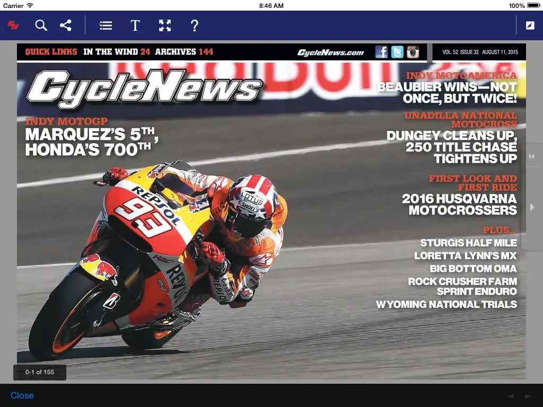Tap the Indy MotoAmerica heading
Image resolution: width=543 pixels, height=407 pixels.
pos(461,75)
